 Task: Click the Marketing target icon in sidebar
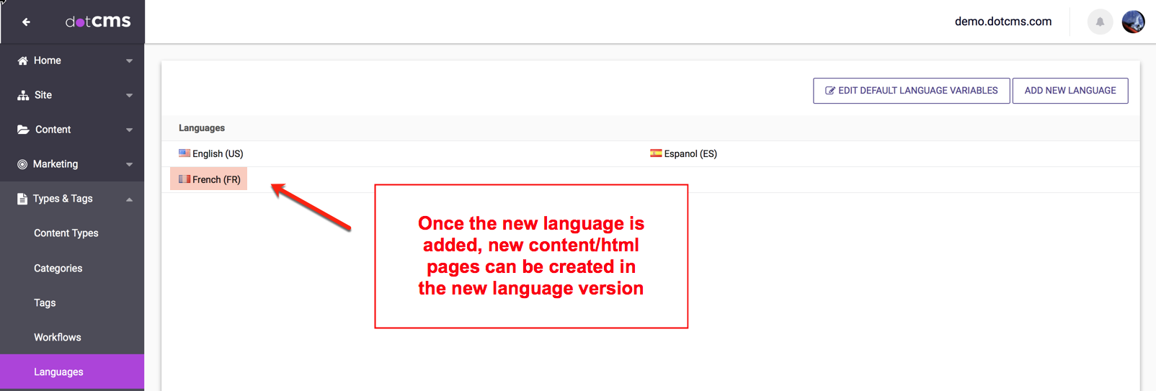[x=22, y=164]
